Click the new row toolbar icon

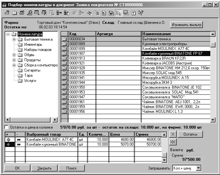tap(7, 13)
